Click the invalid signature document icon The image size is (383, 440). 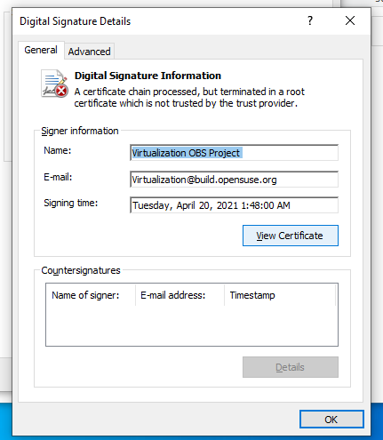click(54, 84)
